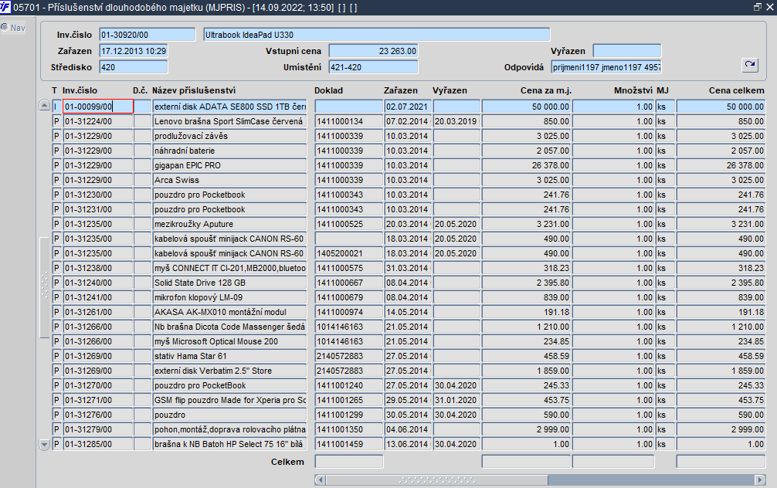Click the application logo in the title bar

click(x=7, y=7)
